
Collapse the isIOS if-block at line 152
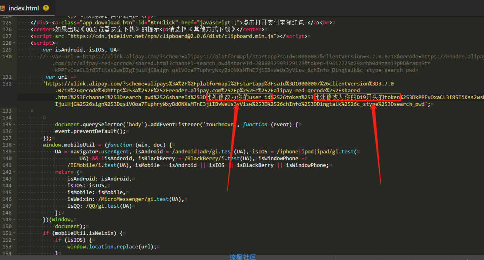pos(14,240)
